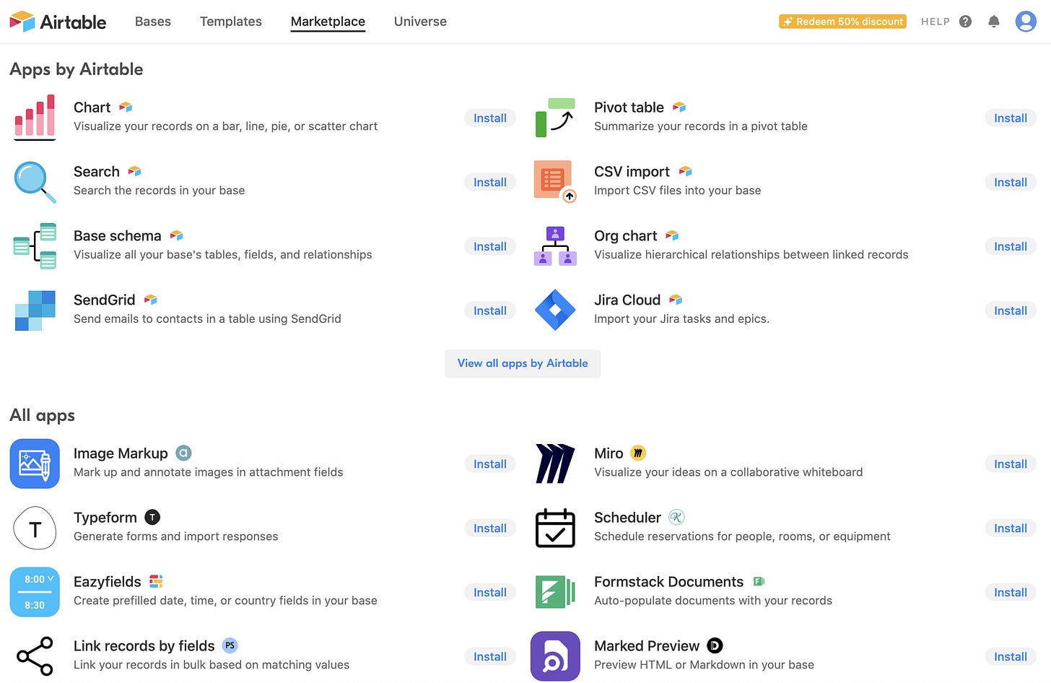Install the Search app

click(490, 183)
